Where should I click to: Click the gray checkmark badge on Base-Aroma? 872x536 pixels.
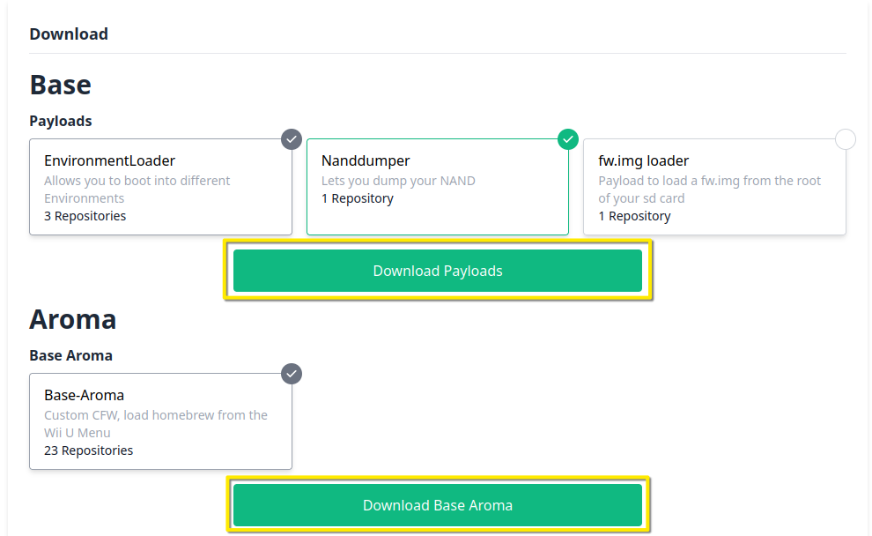click(x=292, y=374)
